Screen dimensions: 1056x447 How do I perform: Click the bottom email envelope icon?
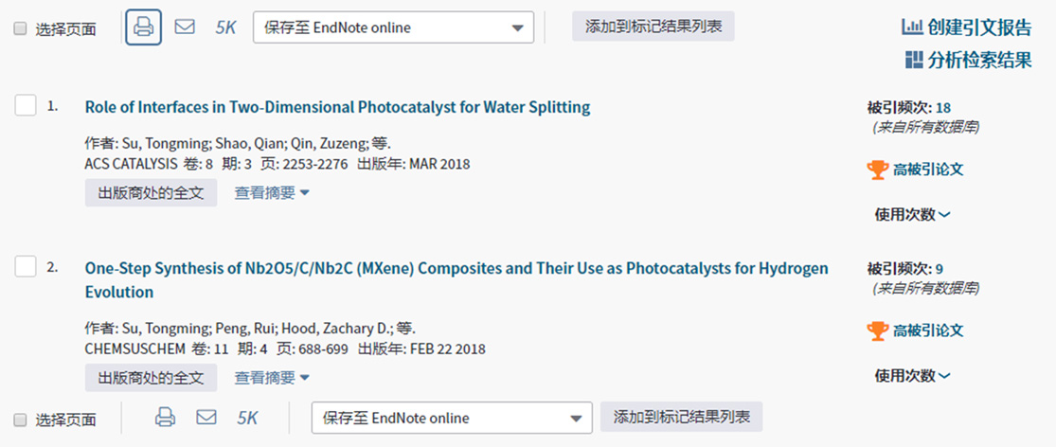click(x=206, y=417)
